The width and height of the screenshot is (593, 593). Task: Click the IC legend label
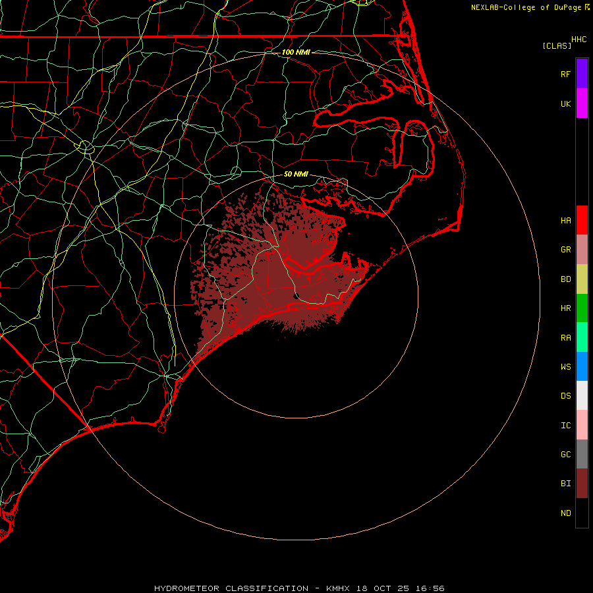(565, 426)
